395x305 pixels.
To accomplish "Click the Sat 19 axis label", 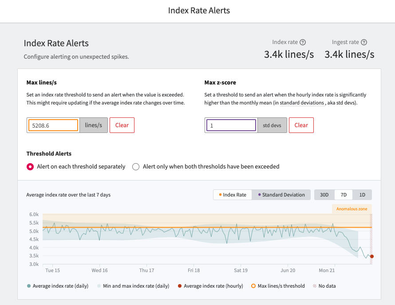I will 241,270.
